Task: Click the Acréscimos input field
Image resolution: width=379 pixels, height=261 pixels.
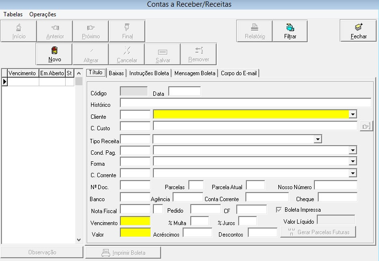Action: [197, 232]
